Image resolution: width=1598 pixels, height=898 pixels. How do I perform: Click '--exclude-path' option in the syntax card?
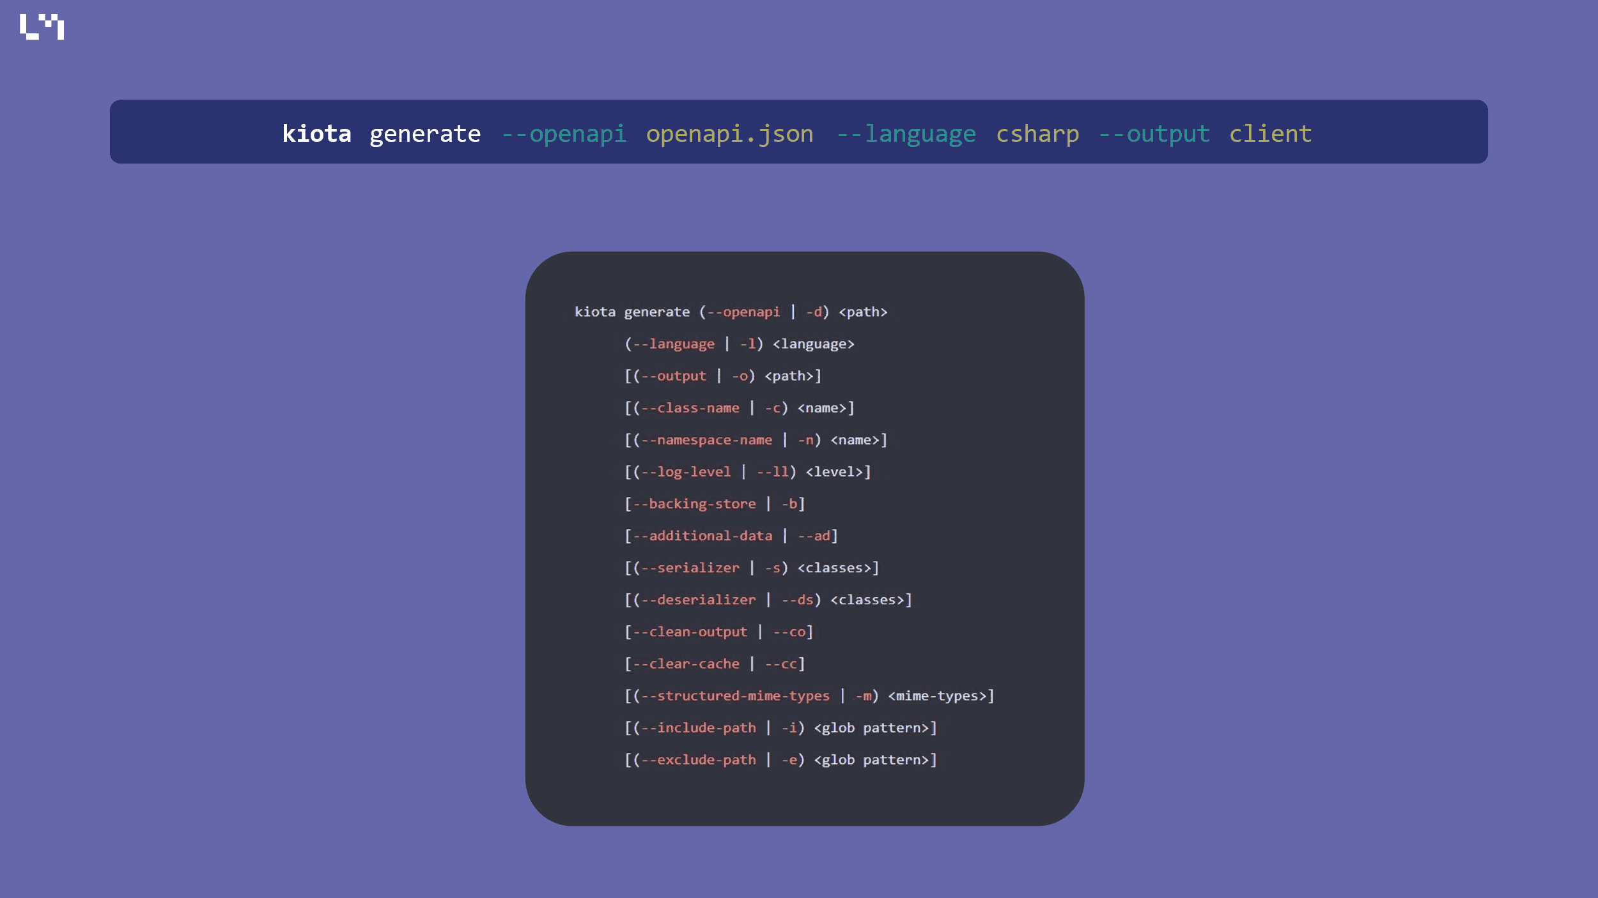(x=699, y=759)
